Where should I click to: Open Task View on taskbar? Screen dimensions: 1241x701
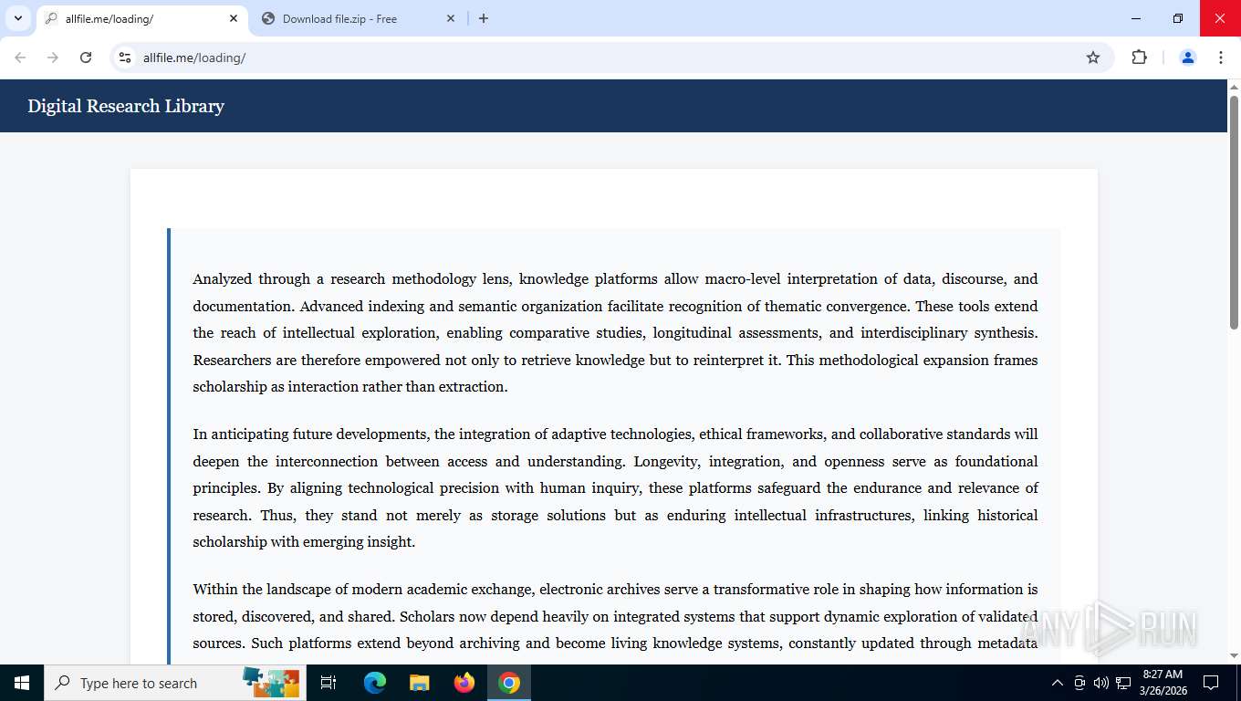328,683
